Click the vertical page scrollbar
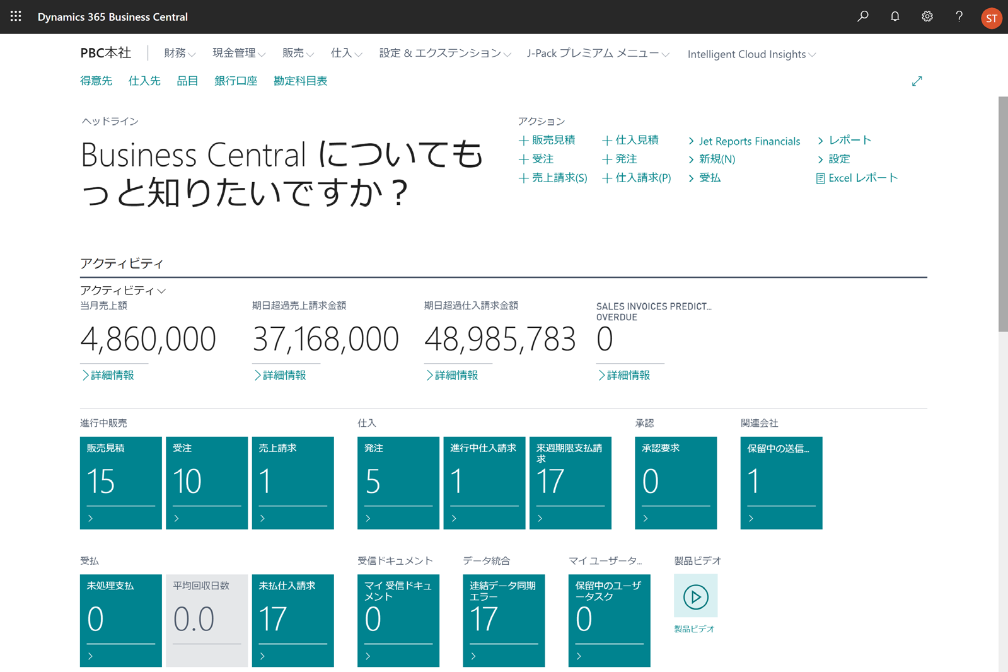Image resolution: width=1008 pixels, height=672 pixels. click(1003, 214)
